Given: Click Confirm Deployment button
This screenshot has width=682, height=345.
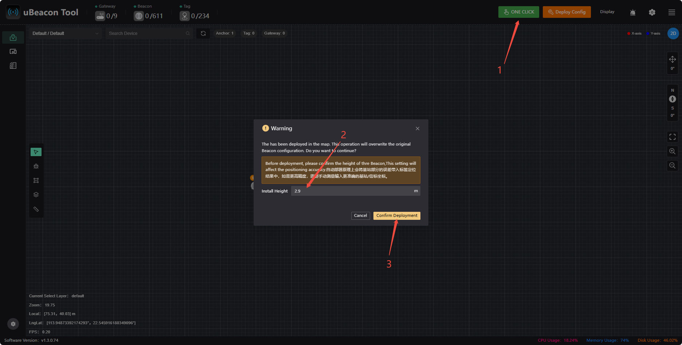Looking at the screenshot, I should coord(397,216).
